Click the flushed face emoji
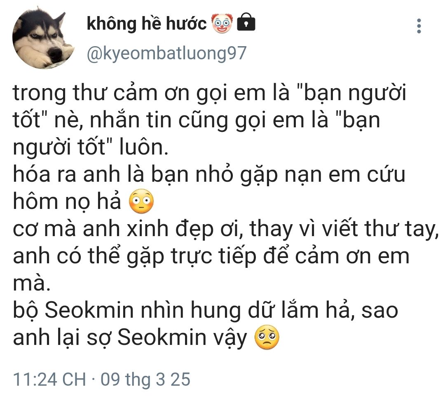The width and height of the screenshot is (445, 396). [x=141, y=201]
